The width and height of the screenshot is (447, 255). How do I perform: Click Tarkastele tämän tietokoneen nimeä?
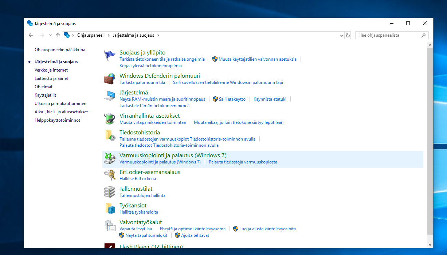click(x=154, y=106)
